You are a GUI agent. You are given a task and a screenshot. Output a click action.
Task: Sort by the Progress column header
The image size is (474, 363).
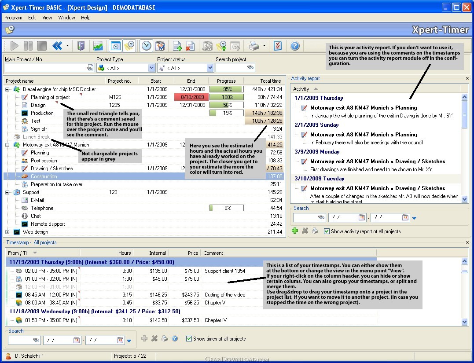(226, 81)
